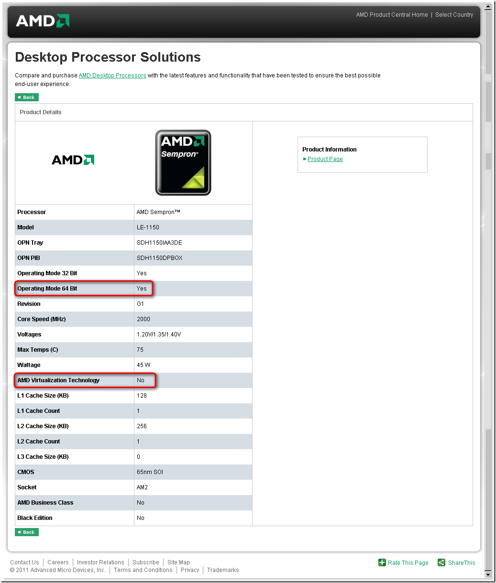Viewport: 496px width, 583px height.
Task: Click the Black Edition label
Action: [35, 518]
